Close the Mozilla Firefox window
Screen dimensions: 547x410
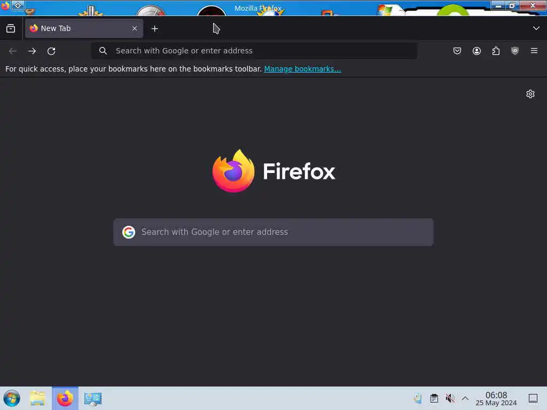point(533,5)
